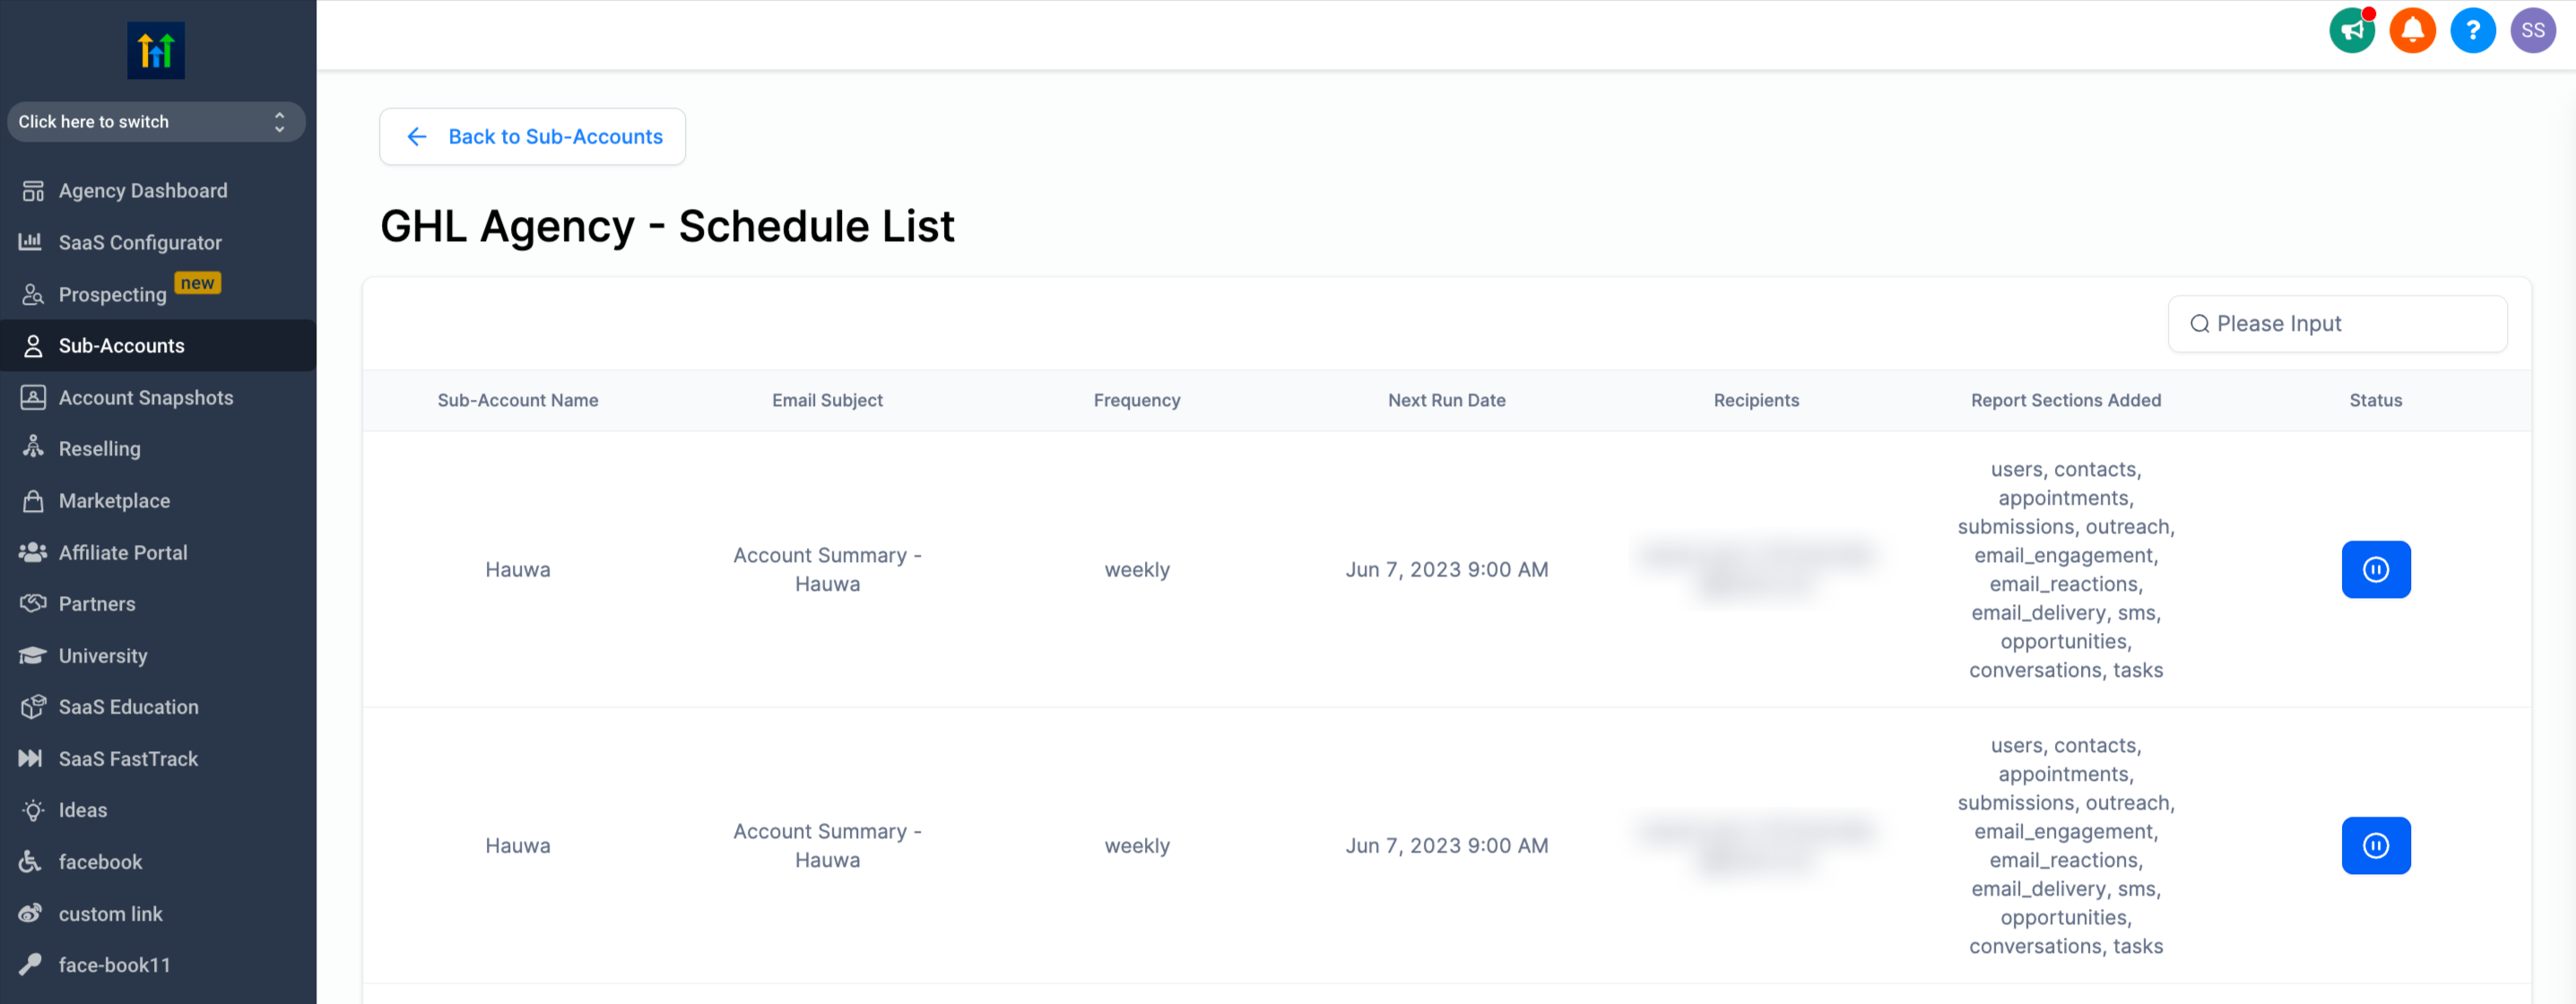Go Back to Sub-Accounts
Viewport: 2576px width, 1004px height.
click(532, 137)
